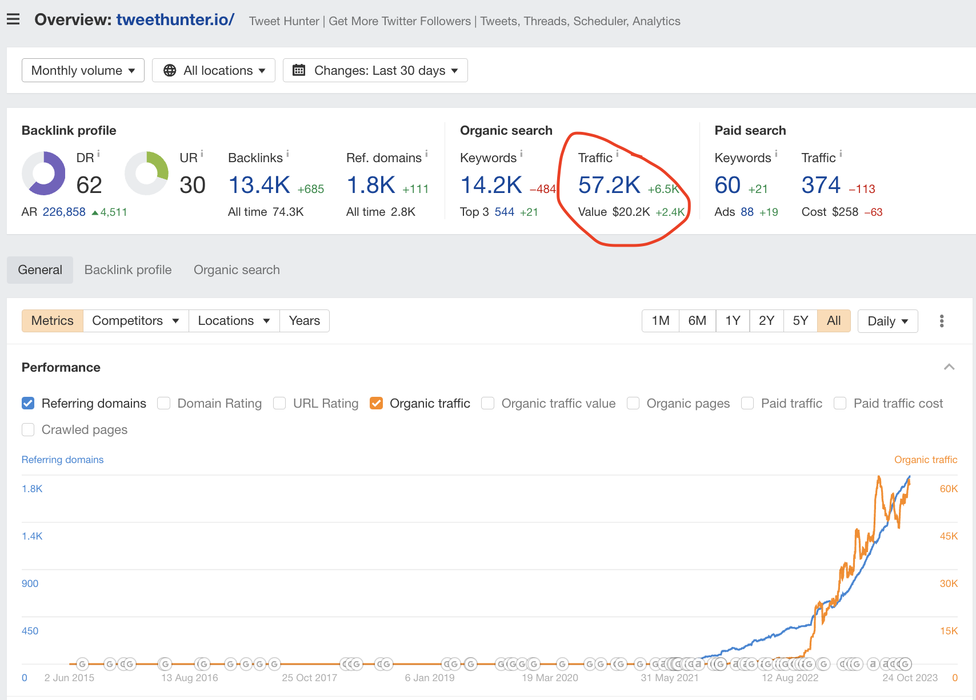Click the info icon next to Backlinks
Viewport: 976px width, 700px height.
click(x=287, y=154)
